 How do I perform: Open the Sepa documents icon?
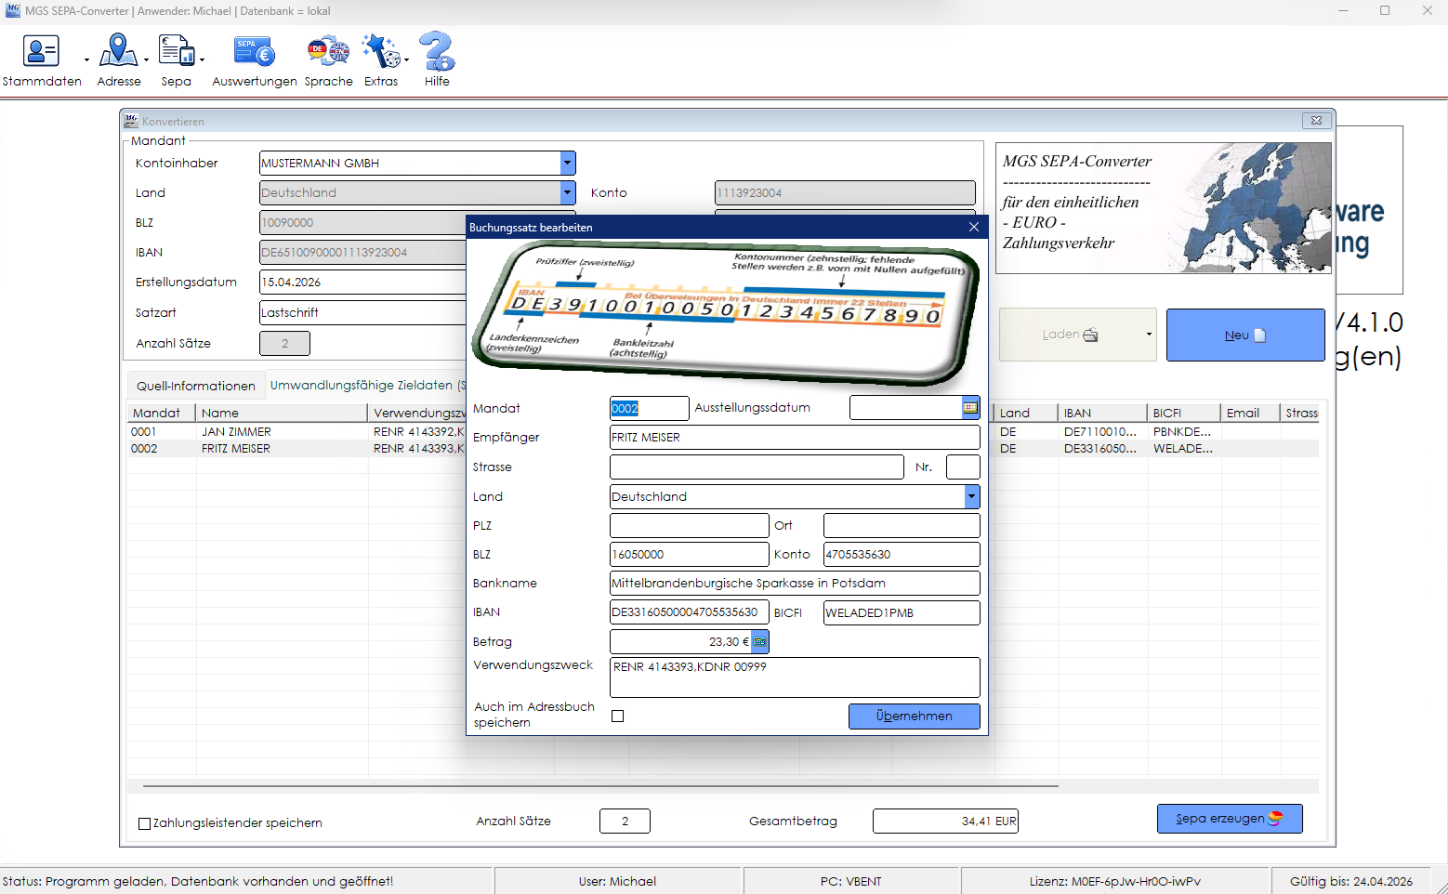[x=176, y=50]
